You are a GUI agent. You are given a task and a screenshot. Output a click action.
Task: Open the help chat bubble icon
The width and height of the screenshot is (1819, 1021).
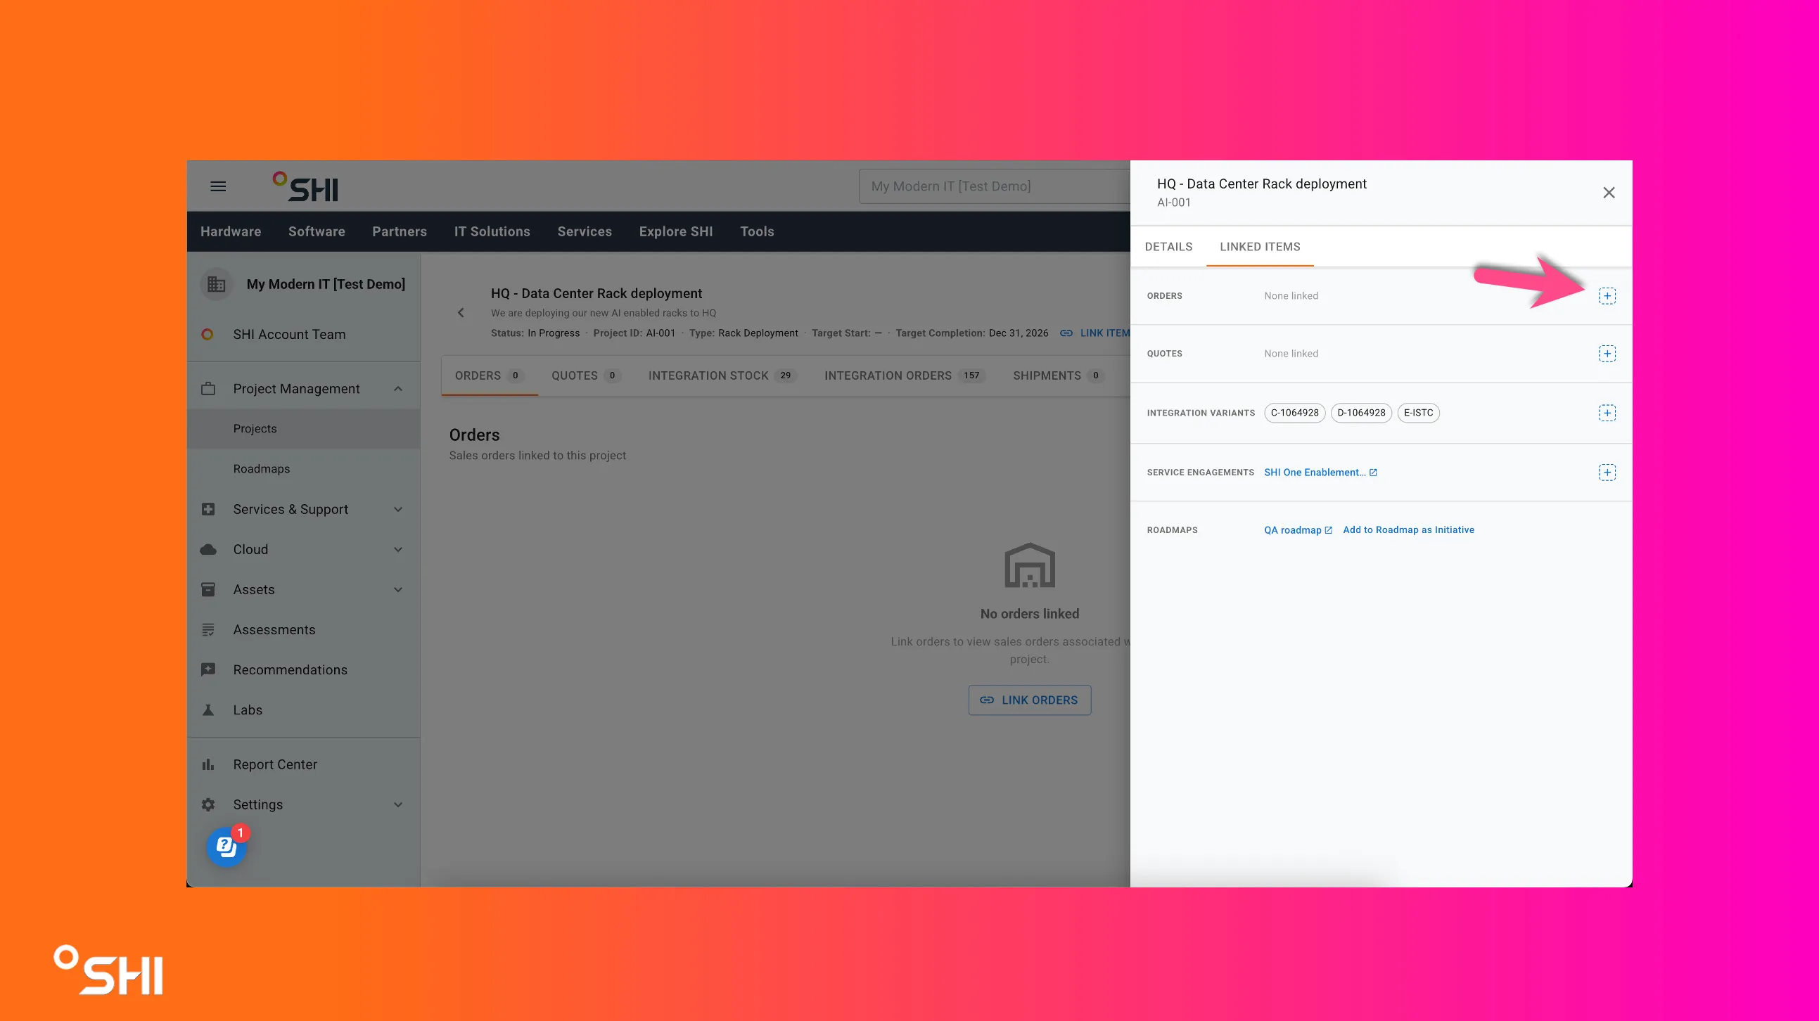click(226, 846)
